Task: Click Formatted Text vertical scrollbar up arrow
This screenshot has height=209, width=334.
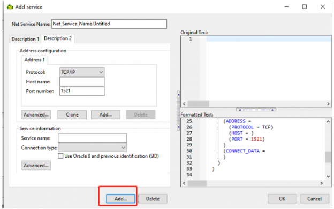Action: [x=328, y=121]
